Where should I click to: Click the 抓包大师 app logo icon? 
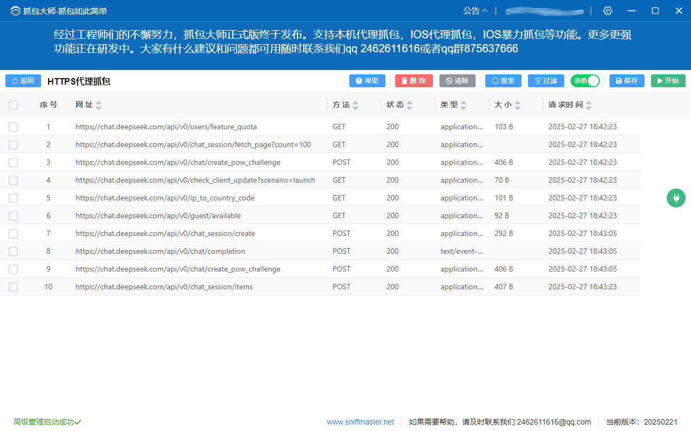pos(15,11)
